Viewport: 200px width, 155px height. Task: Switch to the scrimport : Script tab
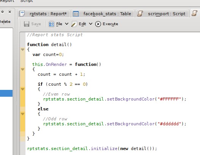(162, 14)
